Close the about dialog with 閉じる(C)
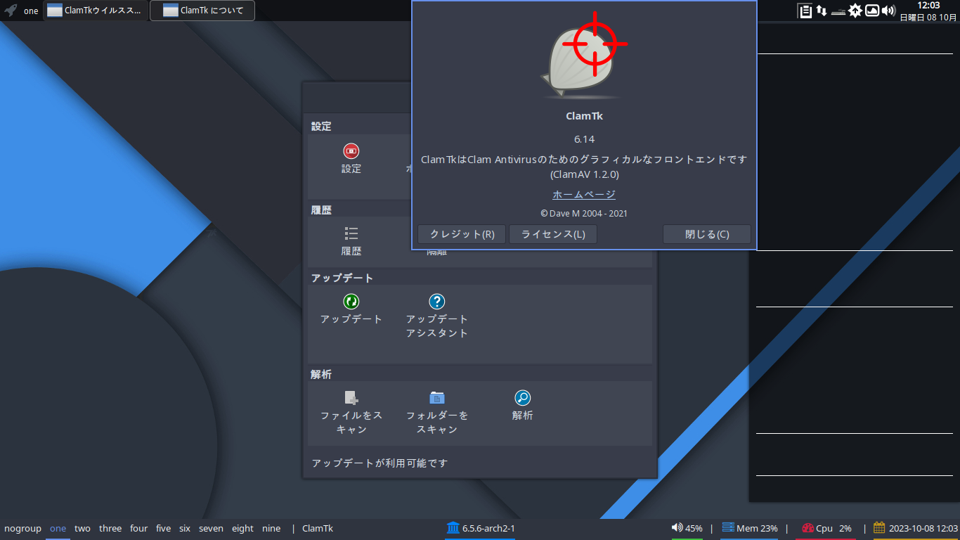 (707, 234)
